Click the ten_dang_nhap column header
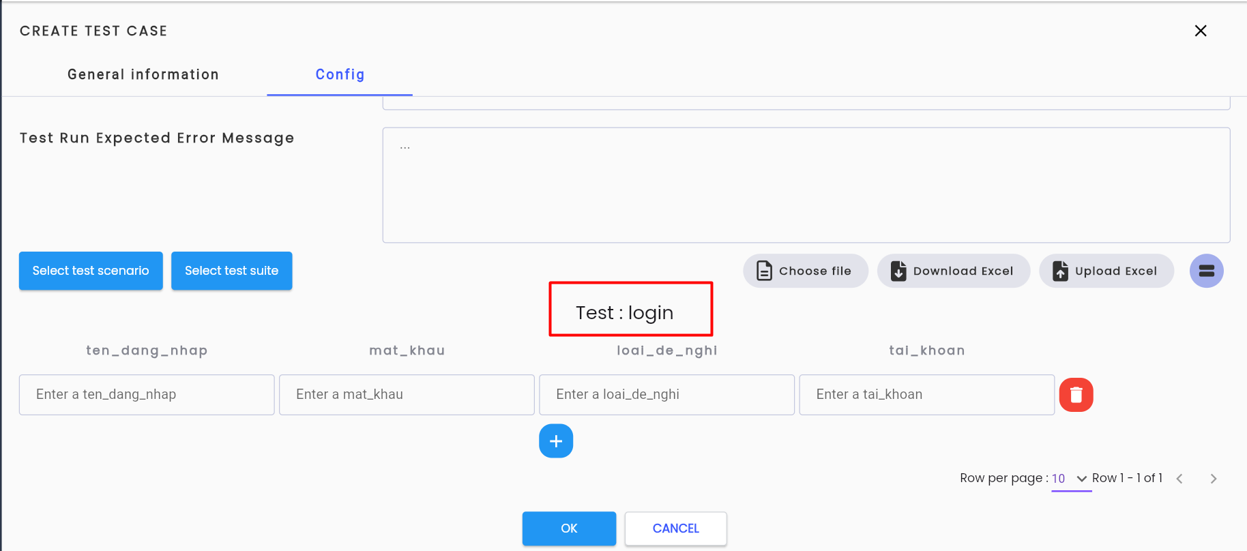Image resolution: width=1247 pixels, height=551 pixels. point(147,351)
